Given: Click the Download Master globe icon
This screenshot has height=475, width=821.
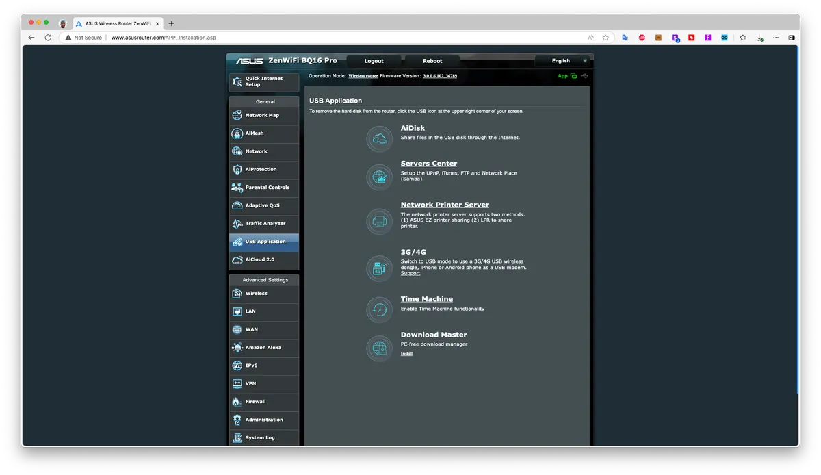Looking at the screenshot, I should pos(379,348).
